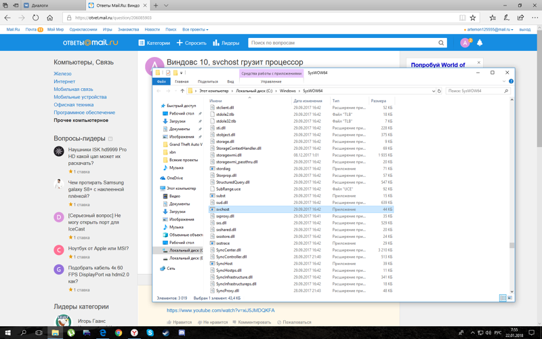
Task: Open the browser tab list chevron
Action: tap(166, 5)
